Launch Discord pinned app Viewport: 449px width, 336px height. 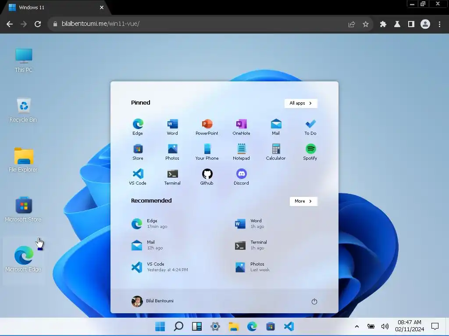(242, 177)
